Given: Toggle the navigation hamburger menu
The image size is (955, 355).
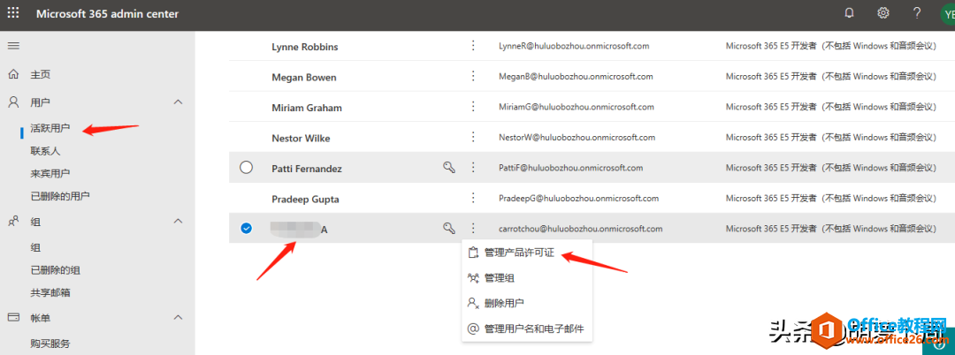Looking at the screenshot, I should point(12,46).
